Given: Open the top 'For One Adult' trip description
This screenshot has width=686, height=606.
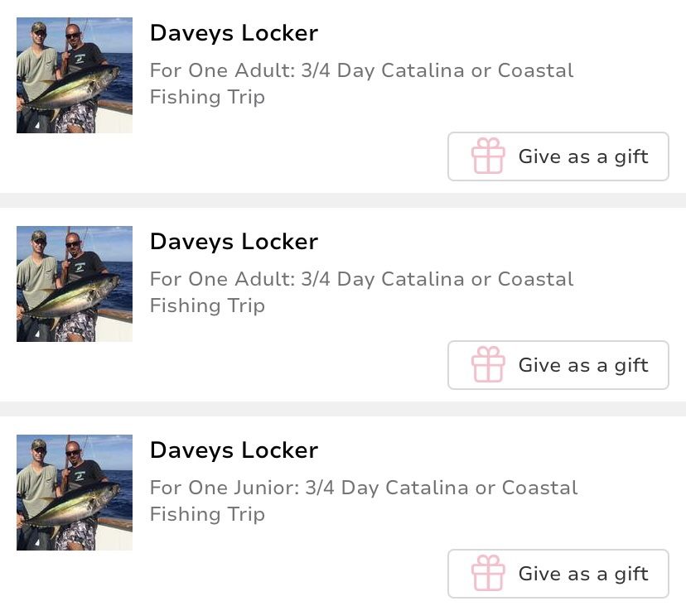Looking at the screenshot, I should [x=361, y=71].
